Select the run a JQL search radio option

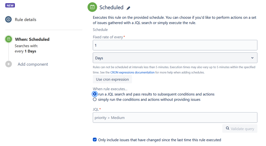95,94
